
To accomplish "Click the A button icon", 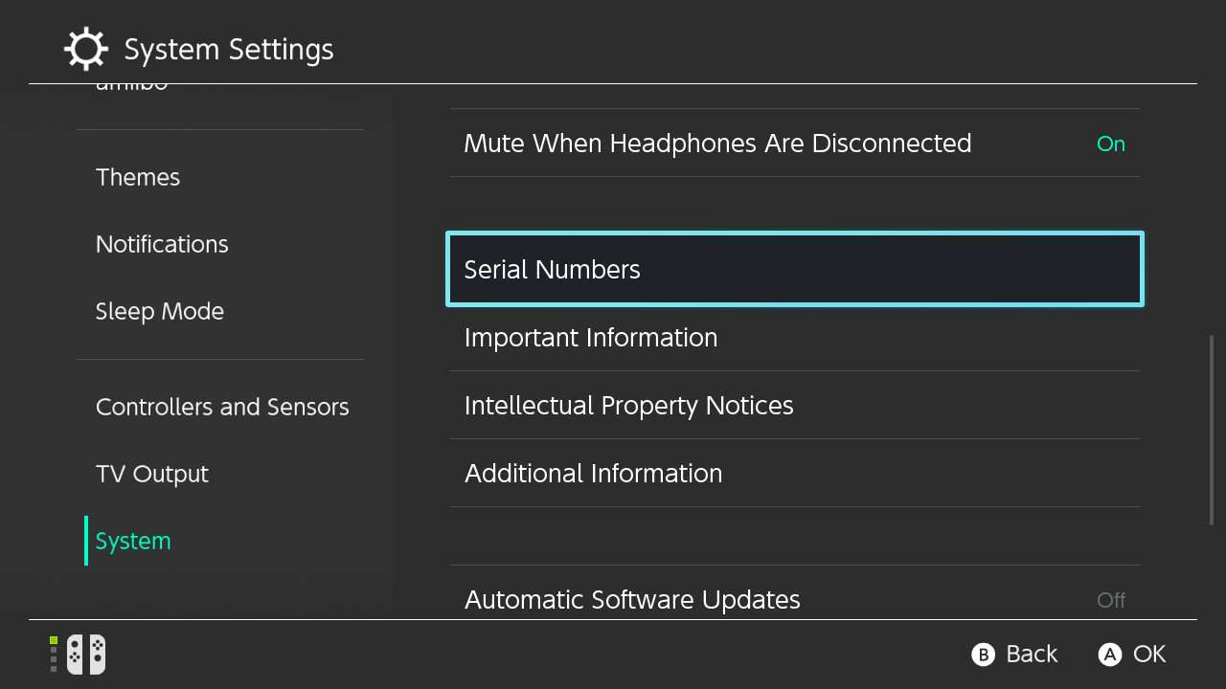I will (1109, 655).
